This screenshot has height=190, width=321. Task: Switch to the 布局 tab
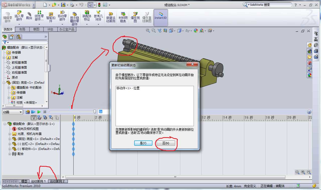click(22, 29)
